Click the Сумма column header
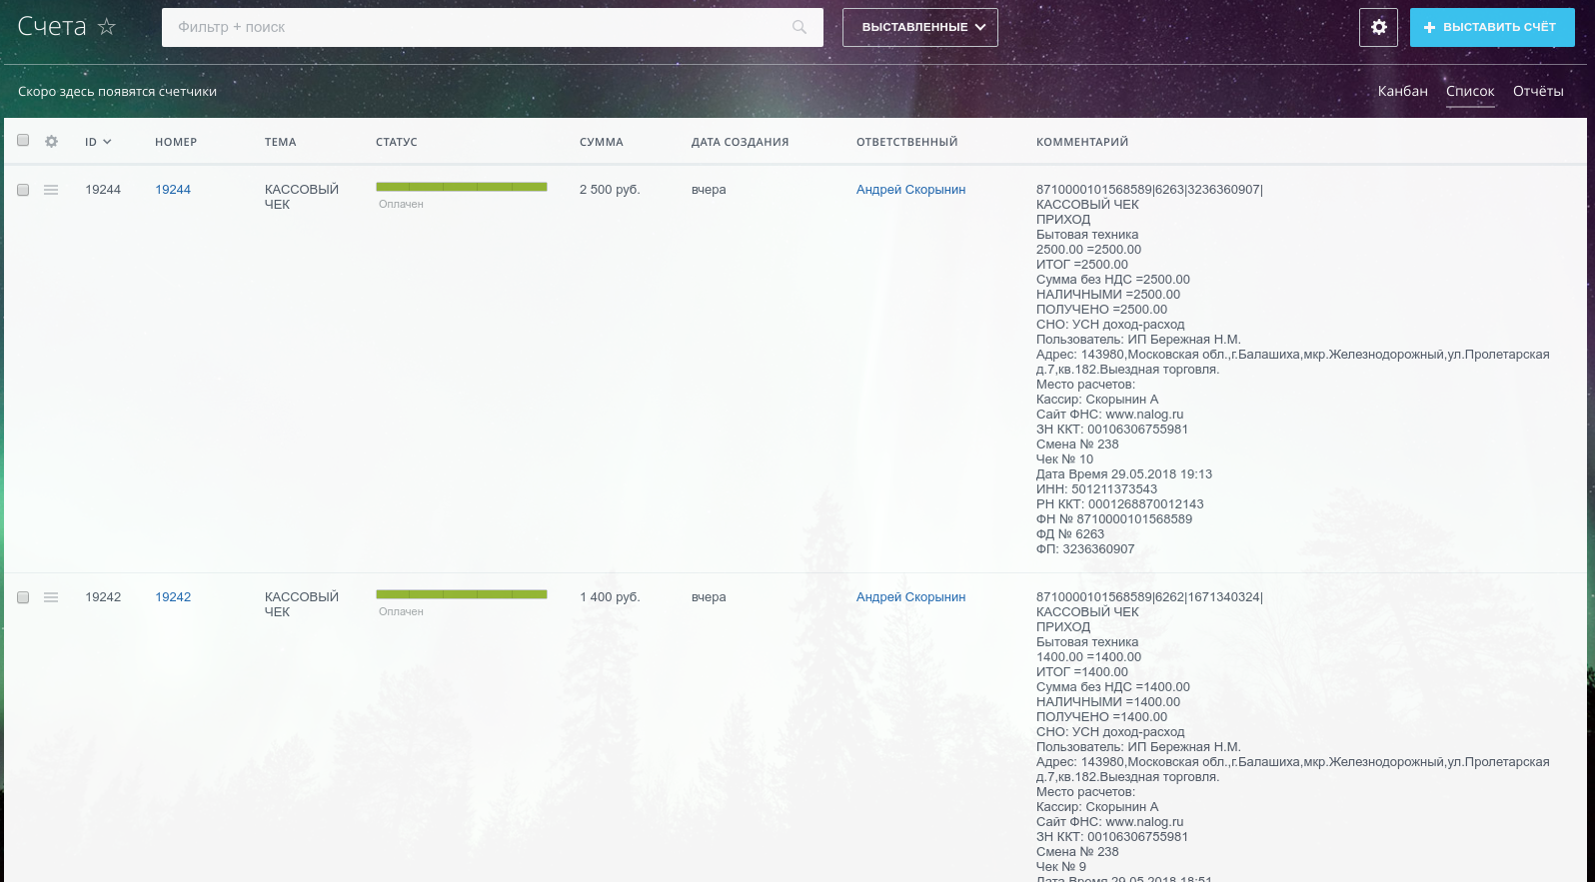 601,142
